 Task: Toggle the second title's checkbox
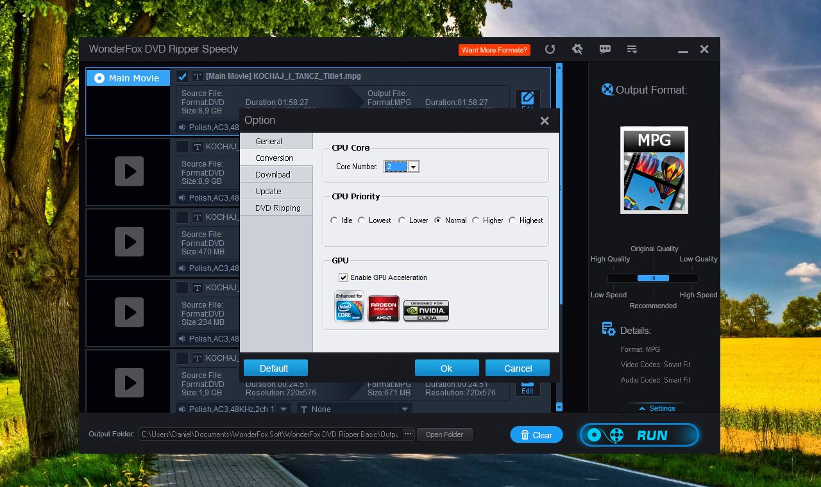click(x=182, y=147)
